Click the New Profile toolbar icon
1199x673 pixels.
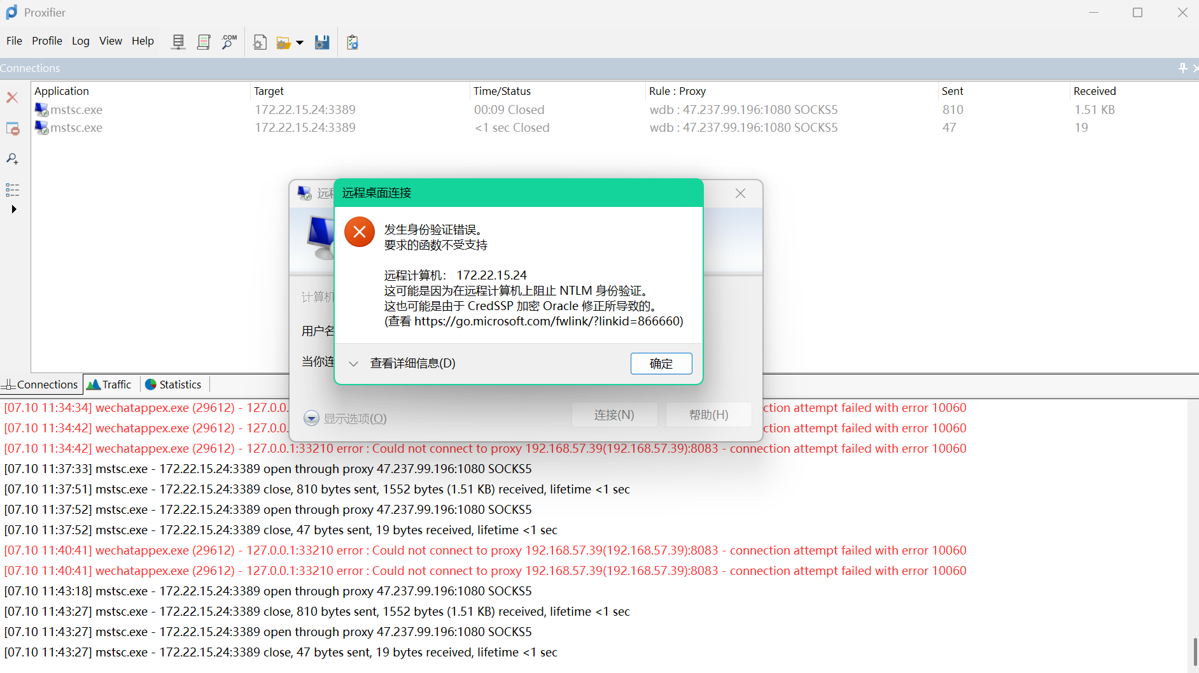coord(260,42)
